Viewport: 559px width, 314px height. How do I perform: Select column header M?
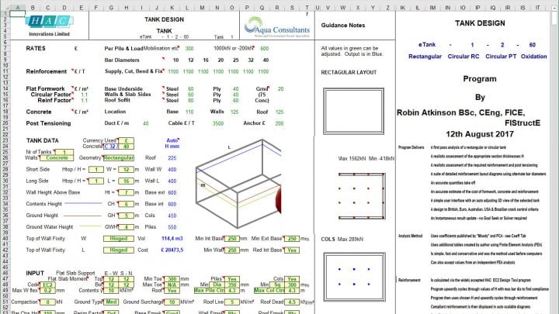point(202,8)
